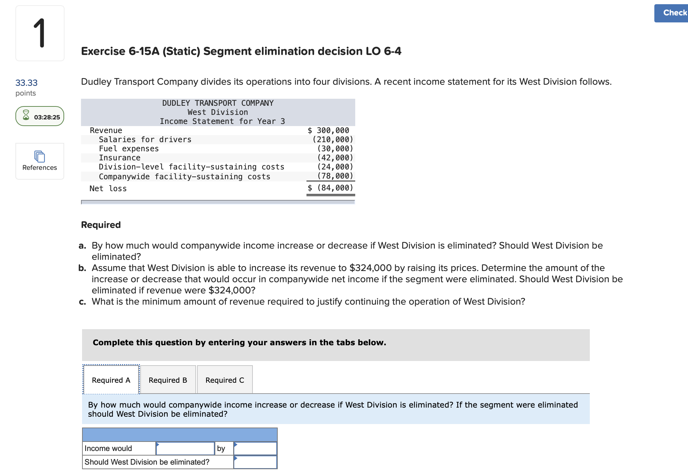Switch to the Required B tab
This screenshot has height=472, width=688.
pyautogui.click(x=168, y=380)
